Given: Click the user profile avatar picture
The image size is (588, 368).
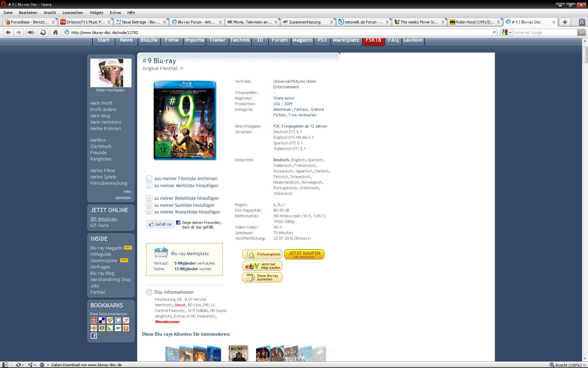Looking at the screenshot, I should click(111, 73).
